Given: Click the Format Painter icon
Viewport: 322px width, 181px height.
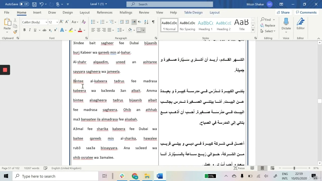Looking at the screenshot, I should tap(15, 32).
